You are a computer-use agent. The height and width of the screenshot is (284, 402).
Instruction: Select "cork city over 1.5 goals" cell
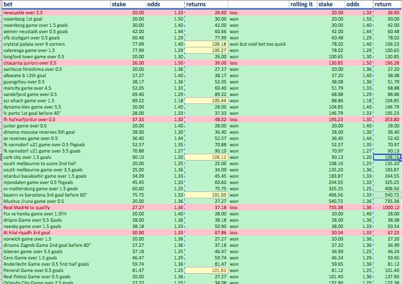56,157
